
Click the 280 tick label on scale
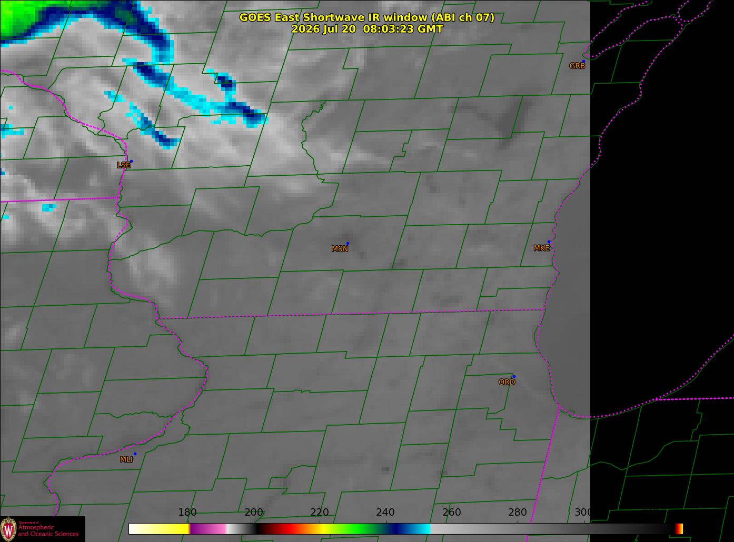pos(517,512)
